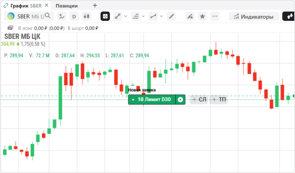Select the ruler measurement tool

172,16
